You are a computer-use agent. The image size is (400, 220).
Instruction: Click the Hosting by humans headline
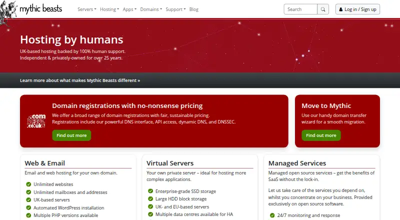click(x=71, y=40)
